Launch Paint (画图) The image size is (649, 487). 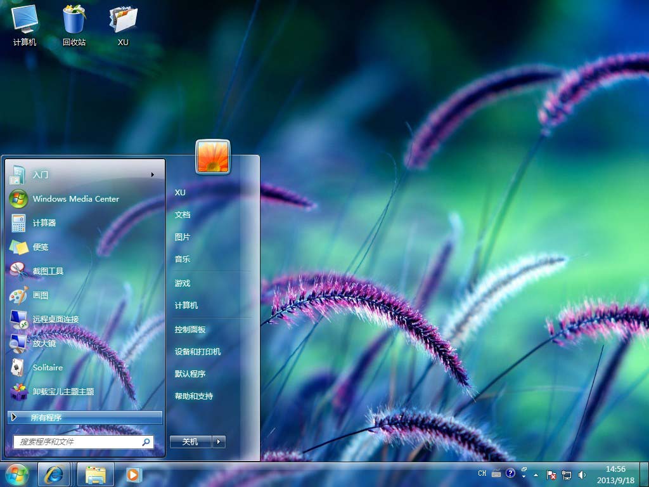coord(41,295)
